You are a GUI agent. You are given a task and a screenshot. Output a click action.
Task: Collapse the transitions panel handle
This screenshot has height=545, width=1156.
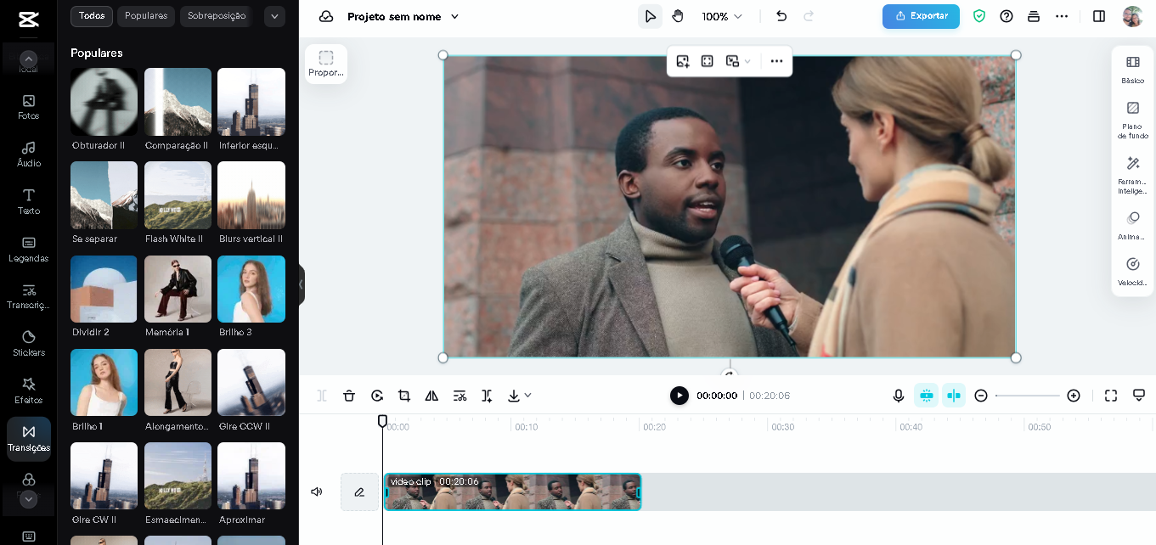pyautogui.click(x=301, y=284)
